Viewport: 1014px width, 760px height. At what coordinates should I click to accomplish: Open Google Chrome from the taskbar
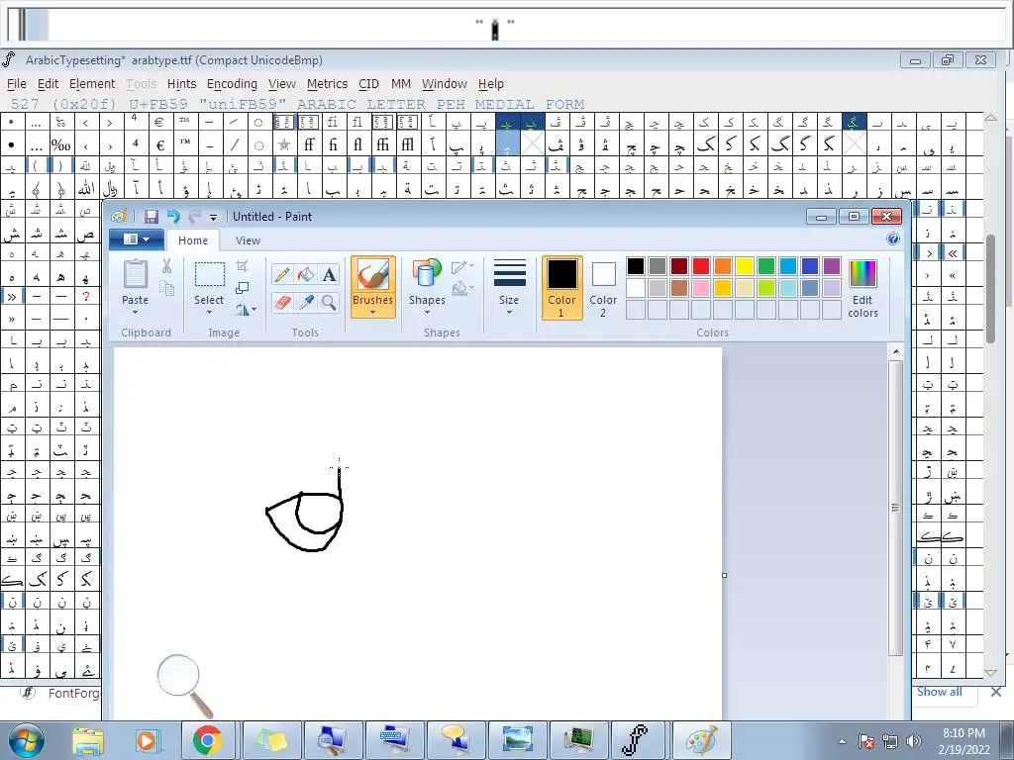tap(207, 740)
